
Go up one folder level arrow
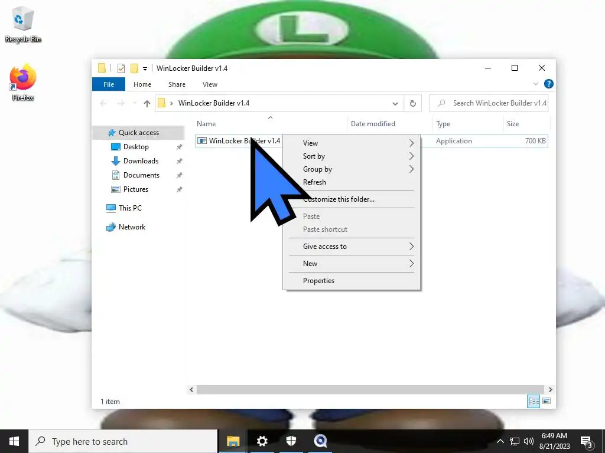coord(147,103)
